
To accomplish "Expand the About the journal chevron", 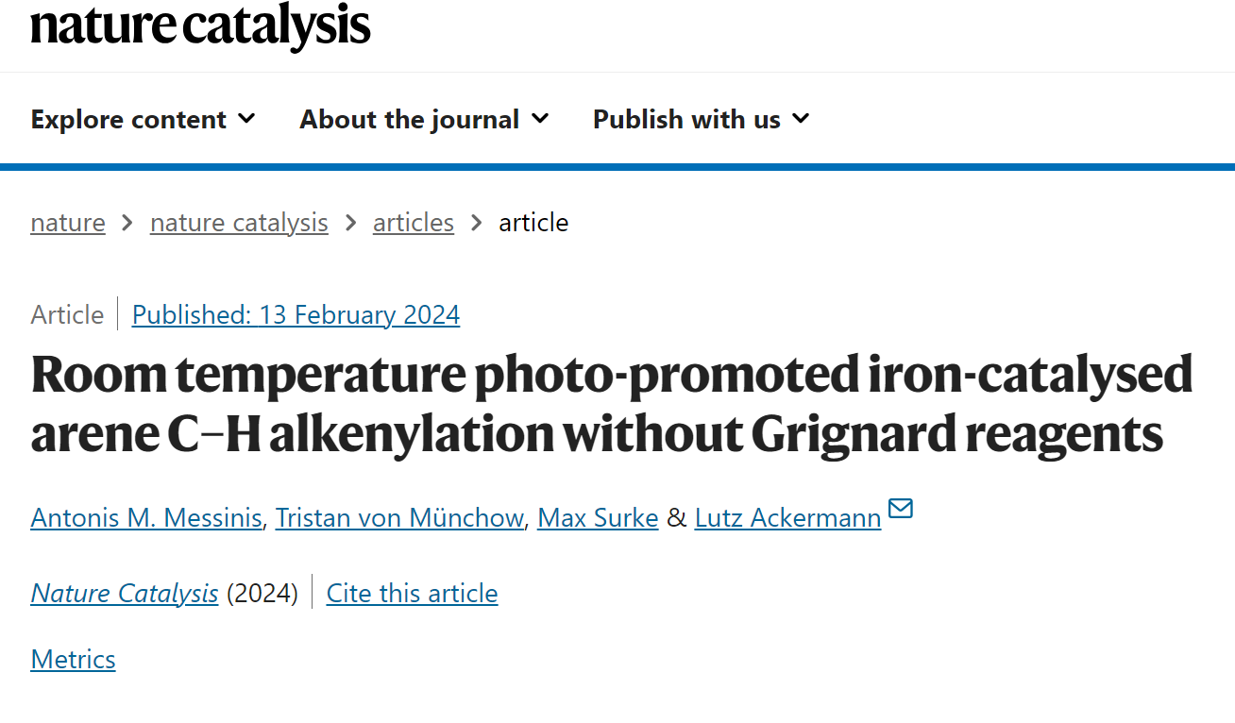I will tap(540, 119).
